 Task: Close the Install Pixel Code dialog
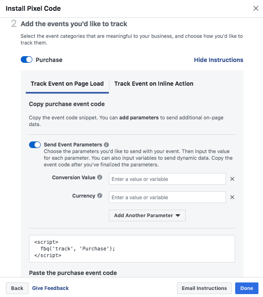tap(256, 8)
